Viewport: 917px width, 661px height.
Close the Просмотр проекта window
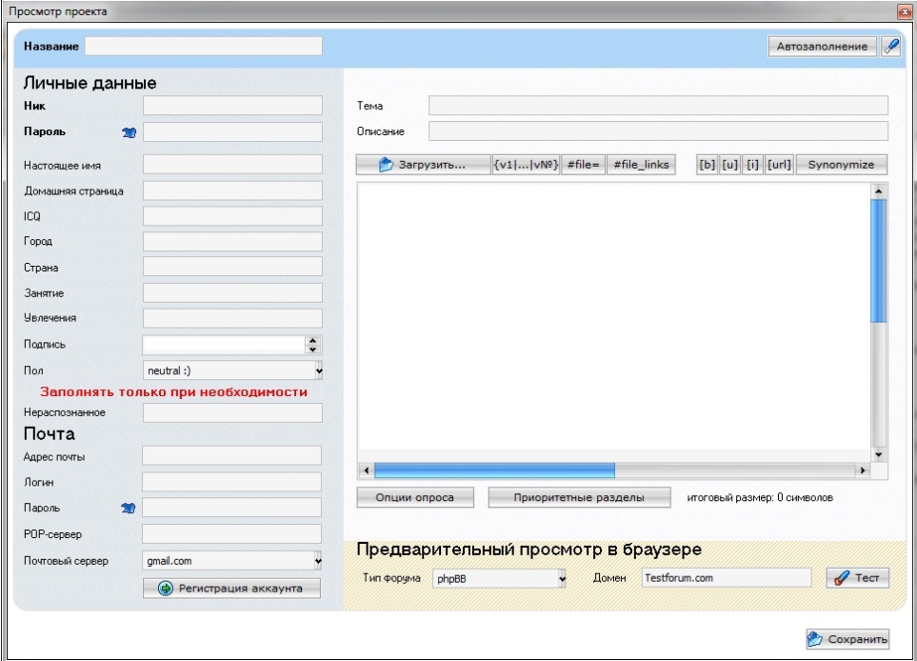tap(904, 11)
